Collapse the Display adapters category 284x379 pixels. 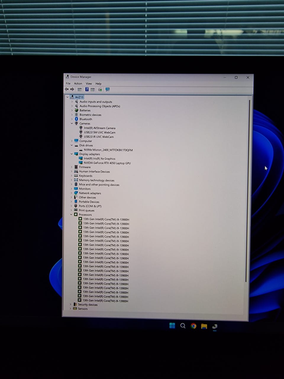click(72, 154)
